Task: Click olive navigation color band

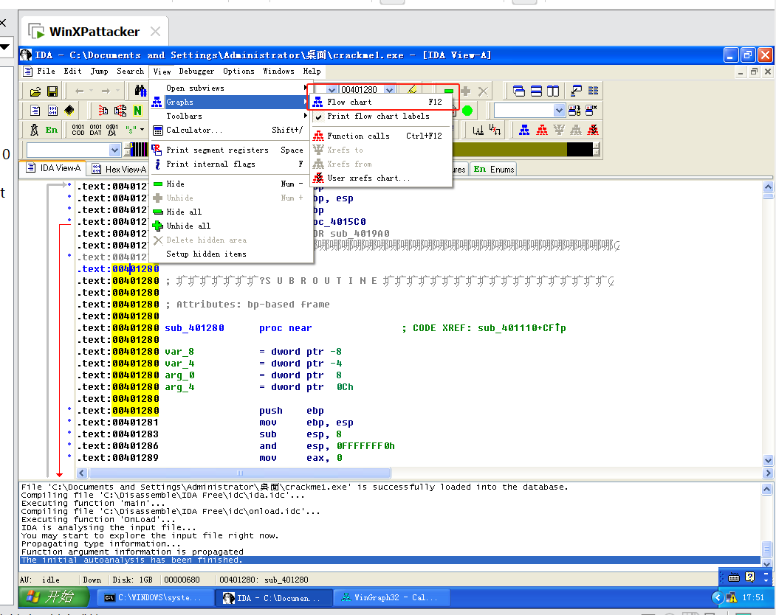Action: pyautogui.click(x=509, y=150)
